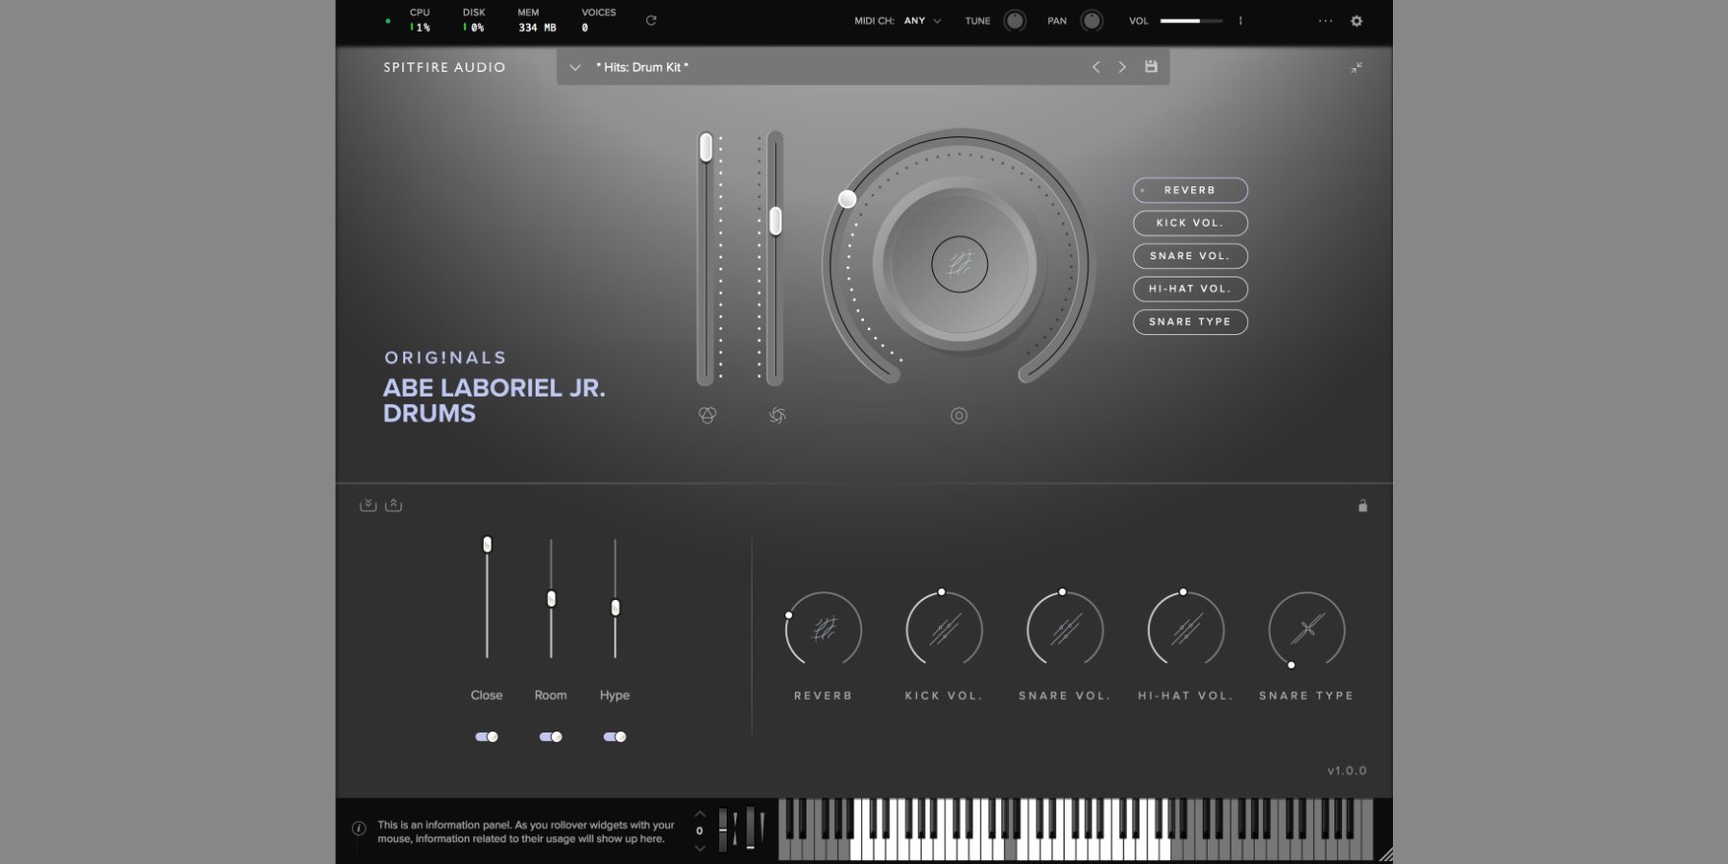Open the MIDI channel ANY dropdown
This screenshot has height=864, width=1728.
coord(923,21)
